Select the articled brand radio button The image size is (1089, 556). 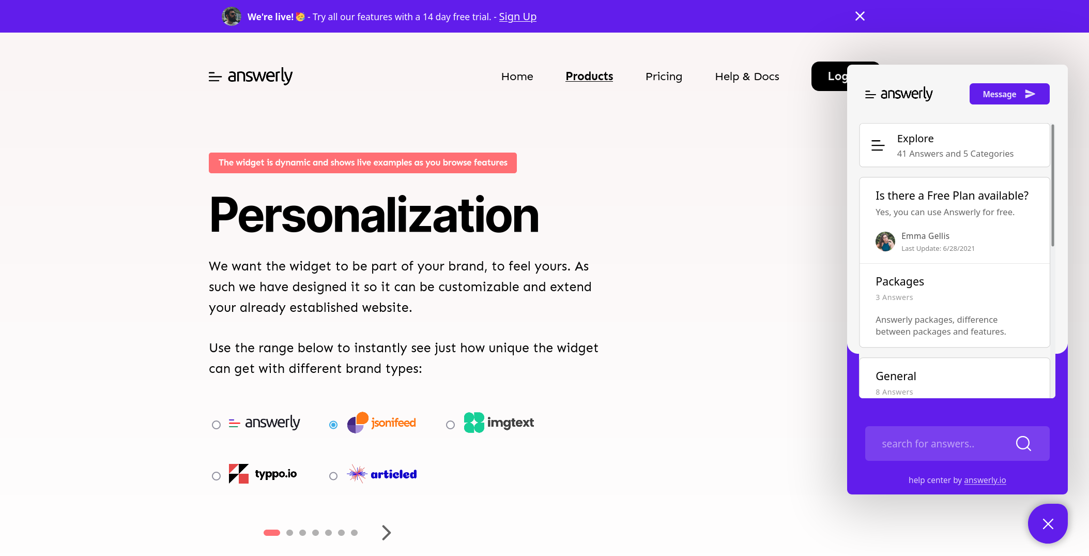click(333, 475)
